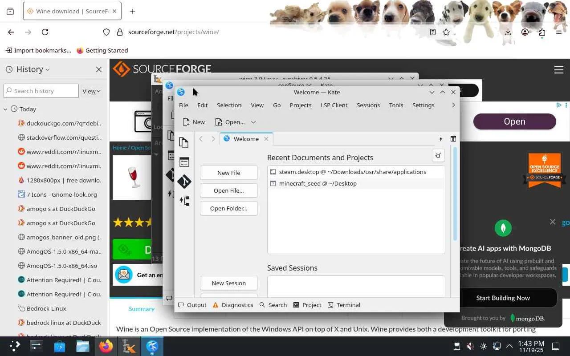Click the clipboard tray icon
Image resolution: width=570 pixels, height=356 pixels.
[x=456, y=346]
